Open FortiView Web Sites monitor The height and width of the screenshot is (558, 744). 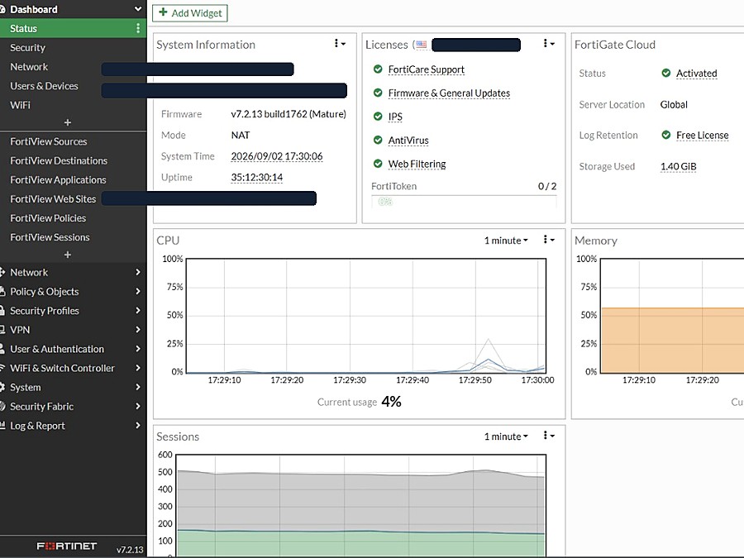[53, 198]
